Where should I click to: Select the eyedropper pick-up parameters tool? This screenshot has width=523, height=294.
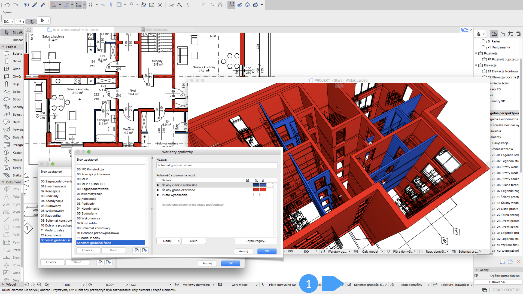coord(35,5)
